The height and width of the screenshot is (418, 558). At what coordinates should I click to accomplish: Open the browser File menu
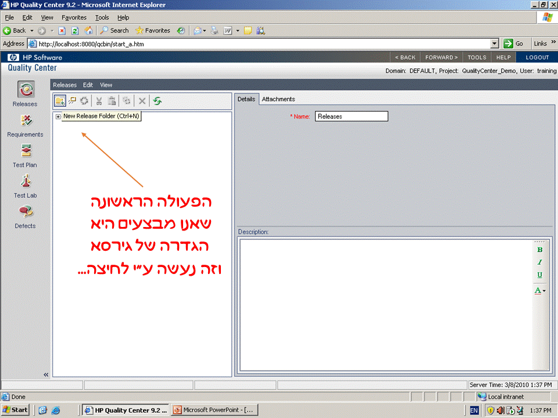coord(9,17)
